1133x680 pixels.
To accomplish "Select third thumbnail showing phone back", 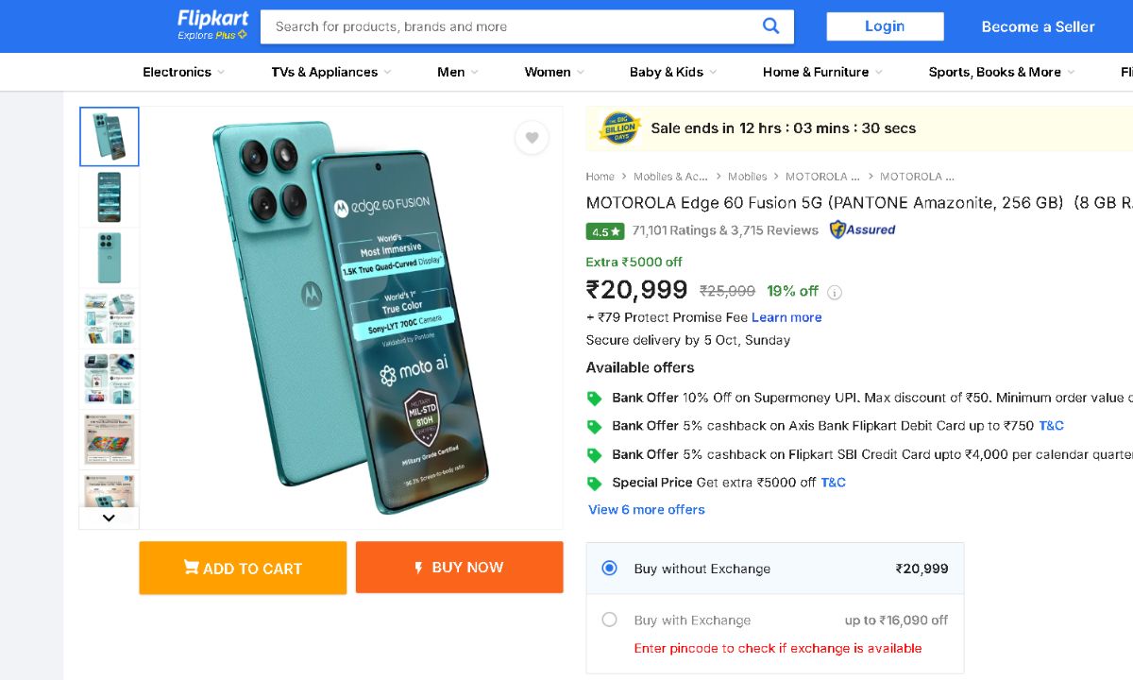I will coord(110,258).
